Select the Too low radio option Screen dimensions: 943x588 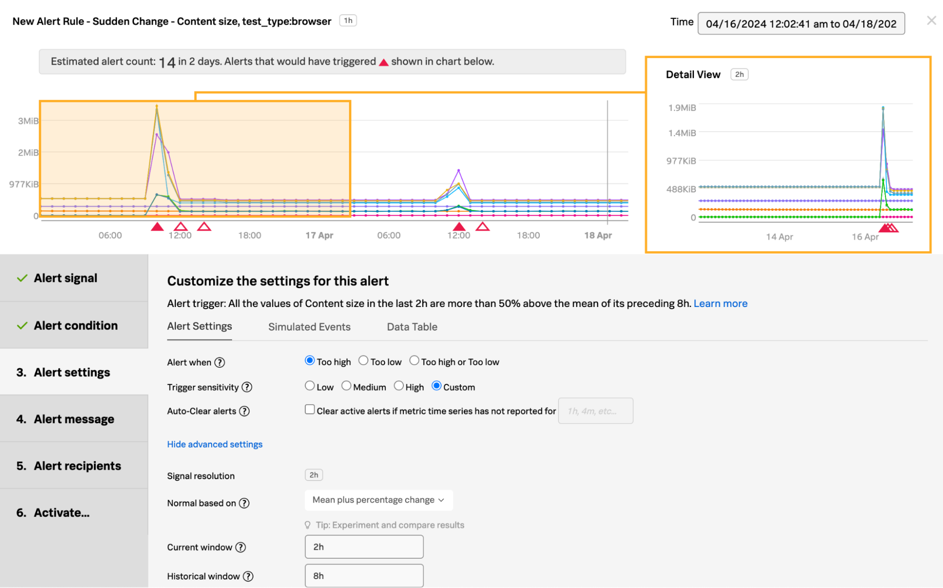[x=363, y=361]
